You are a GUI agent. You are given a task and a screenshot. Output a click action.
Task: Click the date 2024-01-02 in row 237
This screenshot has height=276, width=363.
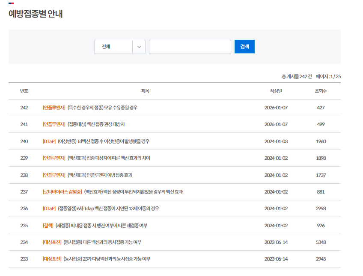(276, 192)
